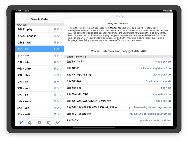Select the verb あそぶ - play
188x141 pixels.
[39, 29]
